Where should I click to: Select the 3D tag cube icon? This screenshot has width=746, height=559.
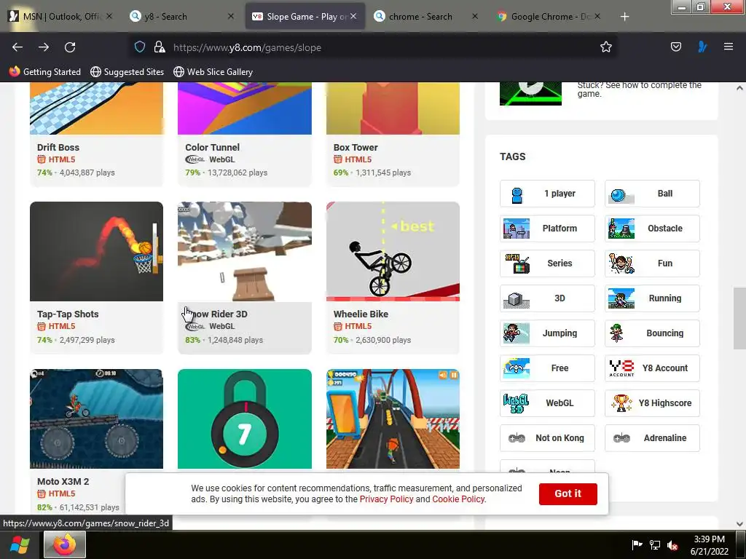click(517, 299)
